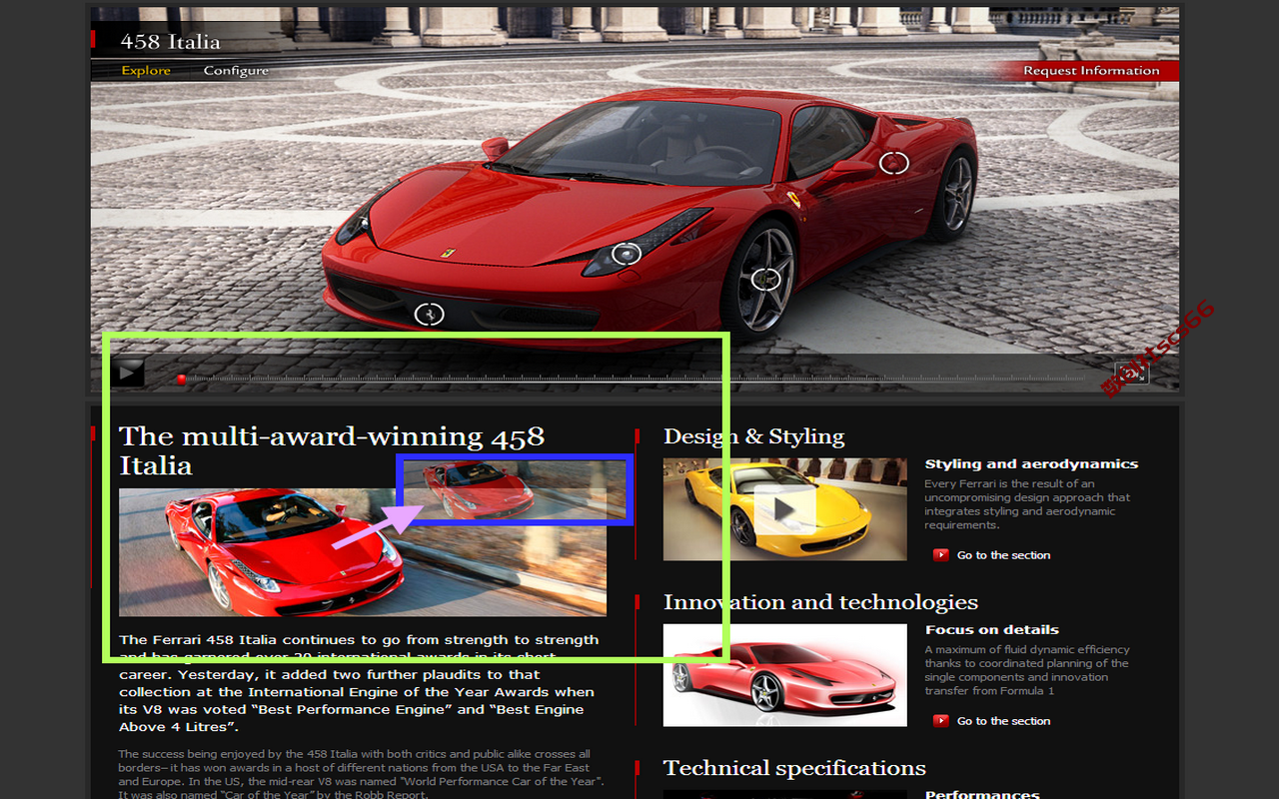Click the rear side air intake hotspot
This screenshot has width=1279, height=799.
[x=893, y=163]
